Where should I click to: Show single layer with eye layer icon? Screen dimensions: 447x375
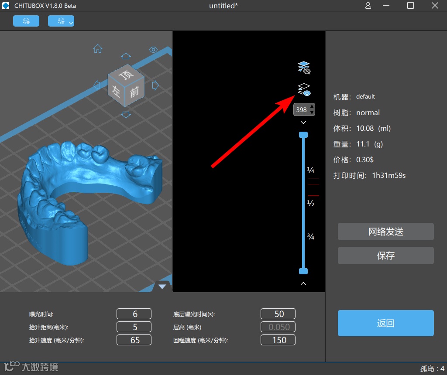click(x=304, y=89)
